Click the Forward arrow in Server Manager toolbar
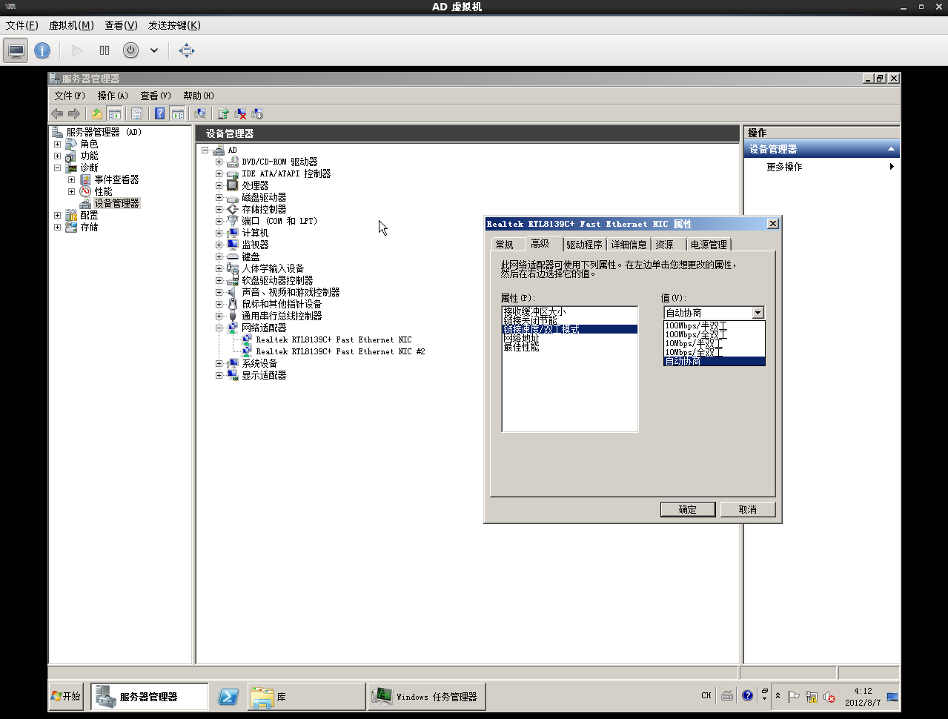The width and height of the screenshot is (948, 719). tap(74, 113)
